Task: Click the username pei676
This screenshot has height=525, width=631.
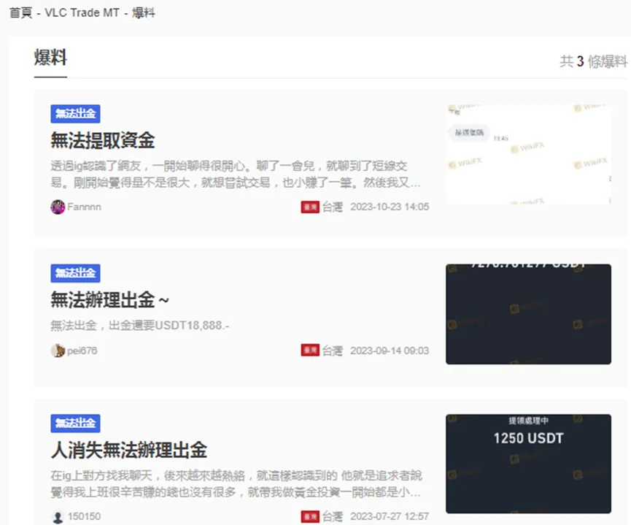Action: 82,350
